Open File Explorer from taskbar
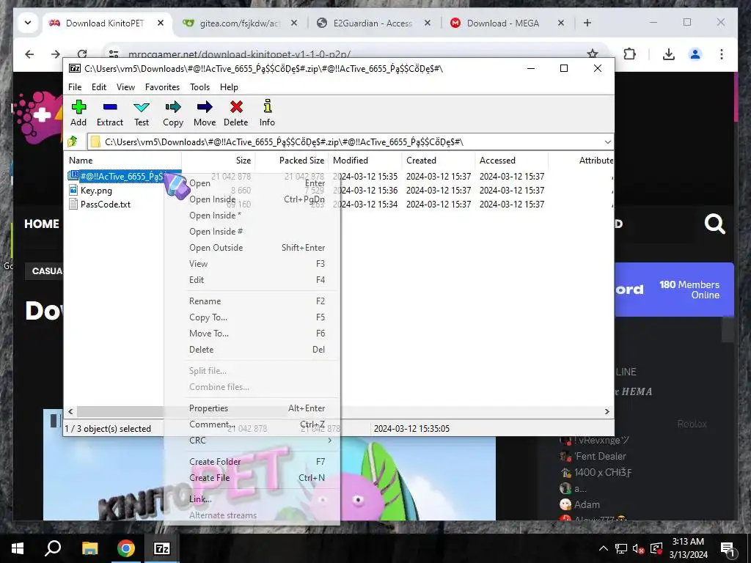Viewport: 751px width, 563px height. tap(89, 548)
